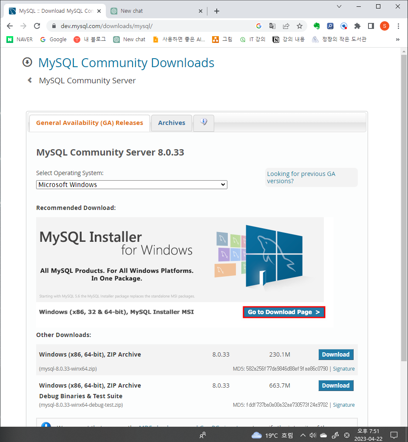
Task: Bookmark this page with the star
Action: pos(300,26)
